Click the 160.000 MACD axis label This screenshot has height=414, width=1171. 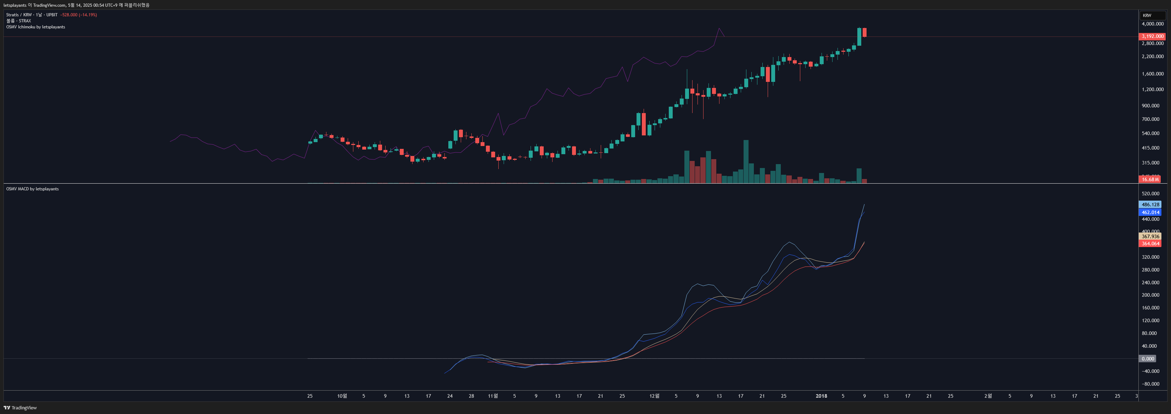click(1150, 308)
